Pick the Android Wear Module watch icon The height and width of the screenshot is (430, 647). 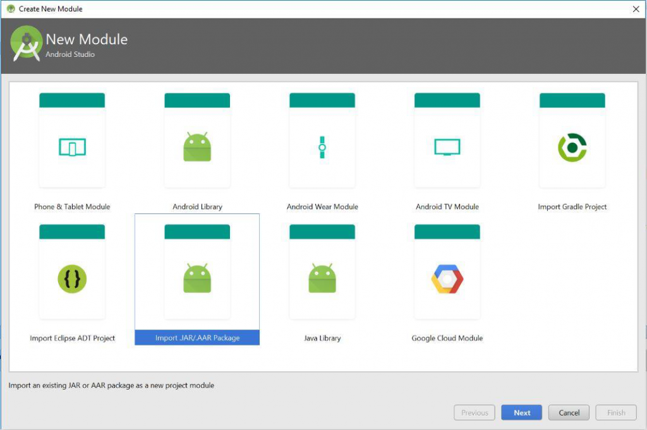pyautogui.click(x=322, y=148)
